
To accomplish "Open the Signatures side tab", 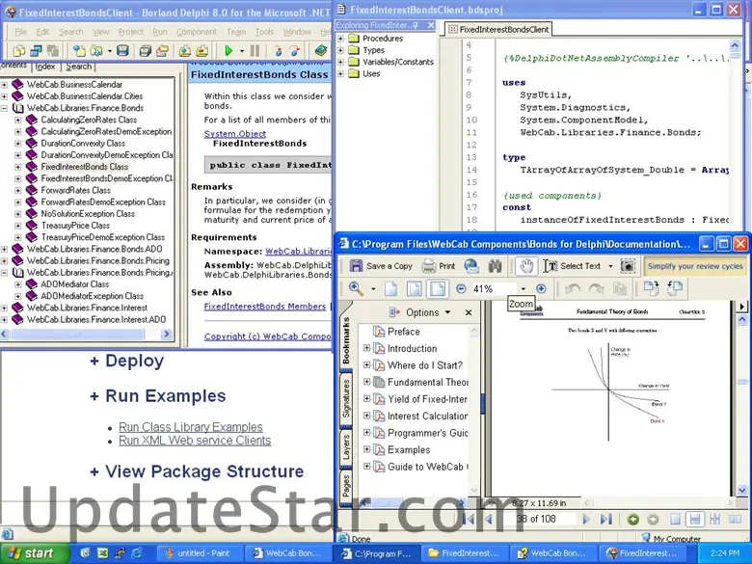I will pyautogui.click(x=346, y=398).
